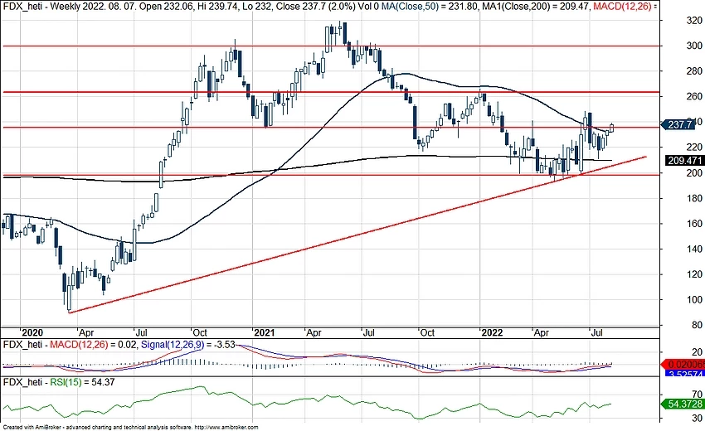Click the green RSI value tag 54.3728

pos(682,404)
